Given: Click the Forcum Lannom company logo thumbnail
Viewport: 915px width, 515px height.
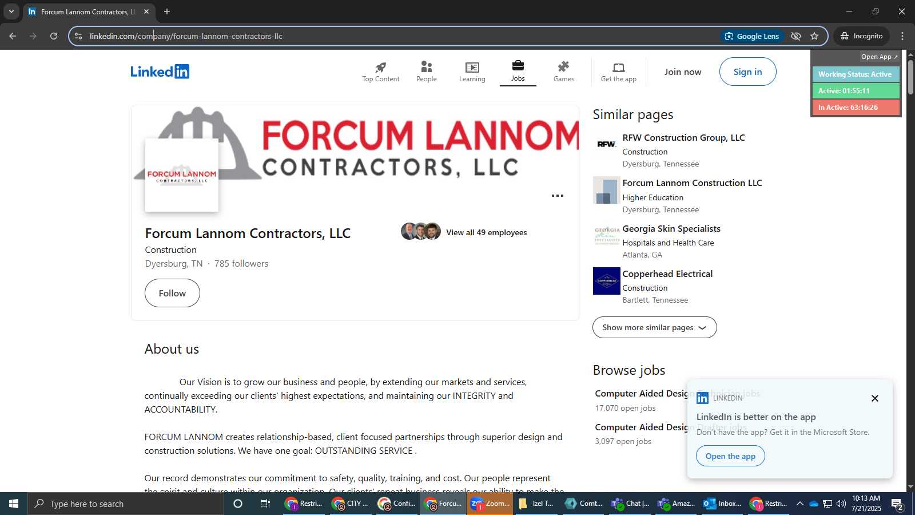Looking at the screenshot, I should tap(181, 175).
